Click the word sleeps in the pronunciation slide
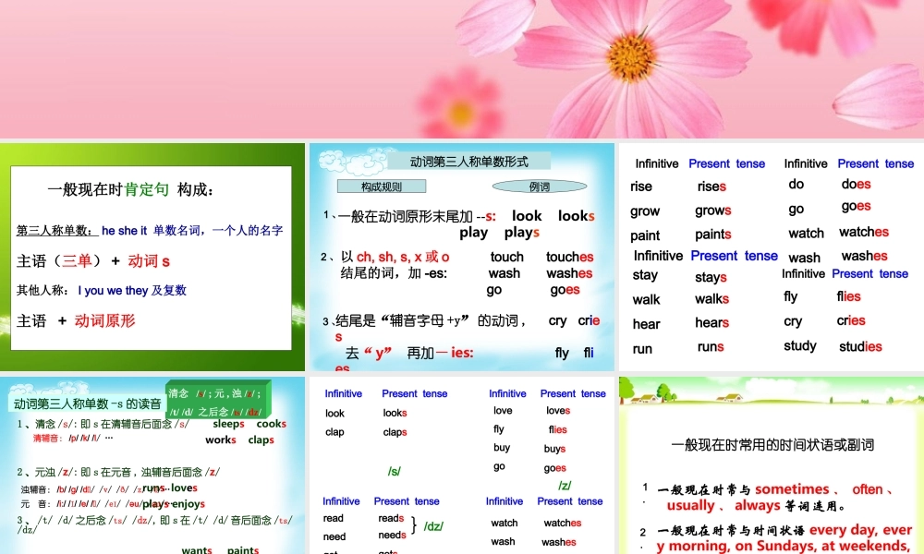924x554 pixels. tap(228, 424)
